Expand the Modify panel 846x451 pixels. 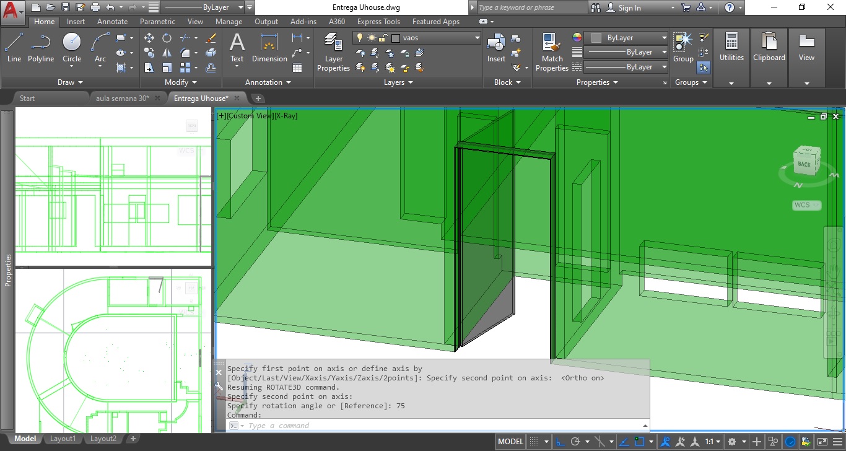[x=181, y=82]
